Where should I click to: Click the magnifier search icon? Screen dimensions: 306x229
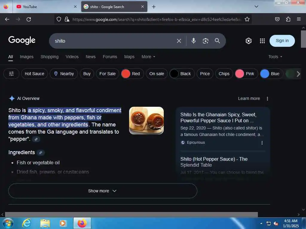point(217,41)
